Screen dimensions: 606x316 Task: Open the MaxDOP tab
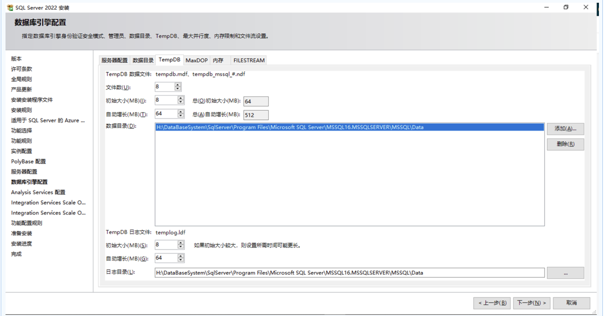click(196, 60)
